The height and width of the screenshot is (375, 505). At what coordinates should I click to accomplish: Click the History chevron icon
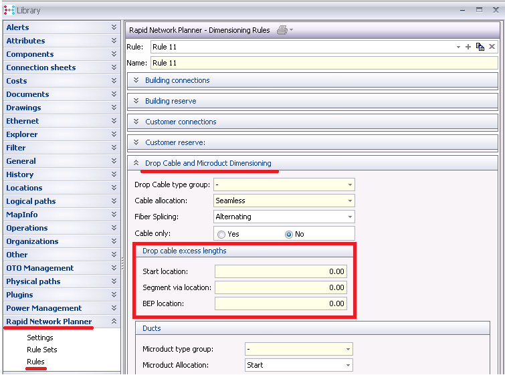click(114, 174)
